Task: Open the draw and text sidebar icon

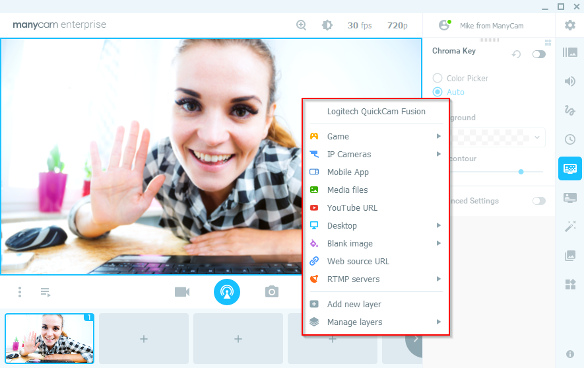Action: pyautogui.click(x=570, y=110)
